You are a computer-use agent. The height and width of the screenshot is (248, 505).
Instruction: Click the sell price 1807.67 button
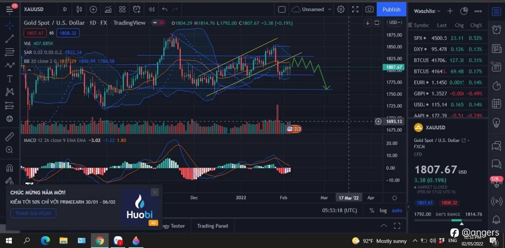pyautogui.click(x=35, y=33)
